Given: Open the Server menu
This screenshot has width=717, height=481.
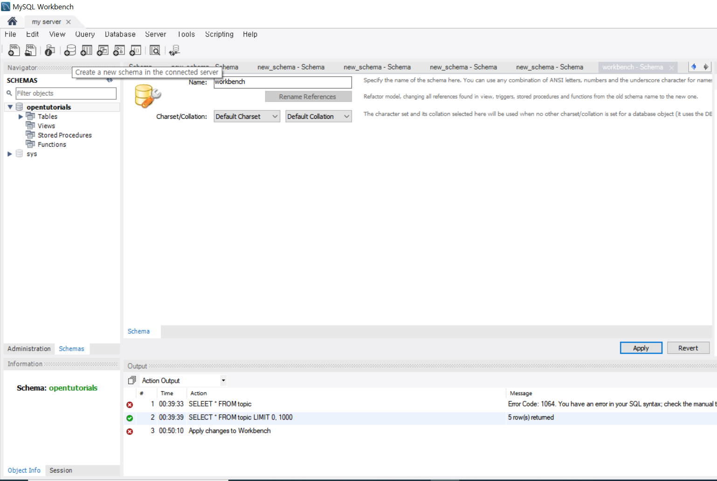Looking at the screenshot, I should [x=155, y=34].
